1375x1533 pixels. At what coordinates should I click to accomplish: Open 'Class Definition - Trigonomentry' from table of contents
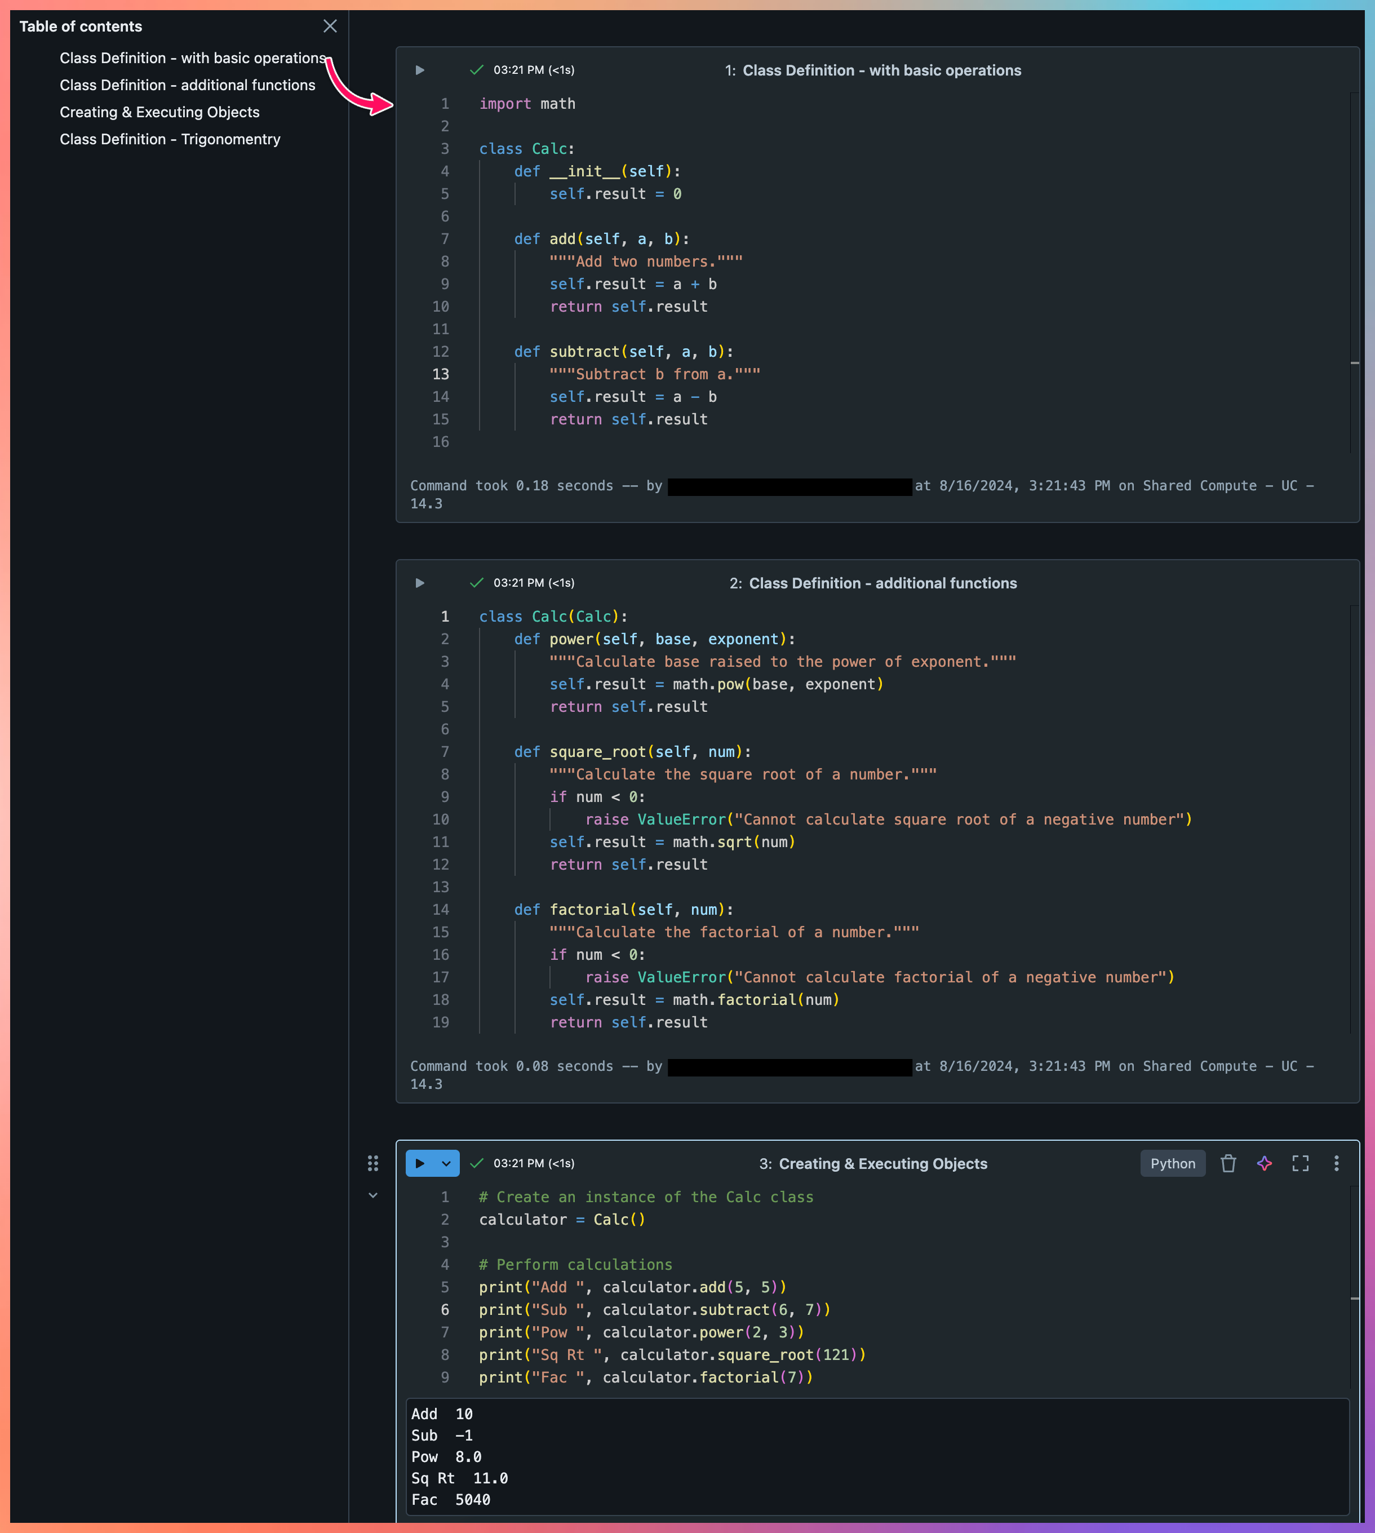170,140
